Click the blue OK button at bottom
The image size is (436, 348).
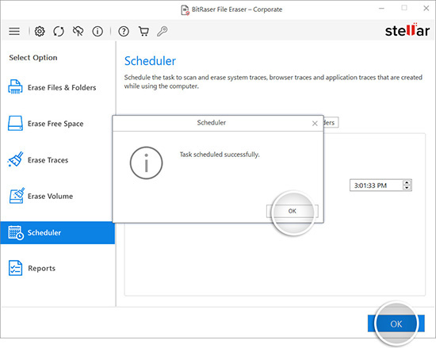click(x=396, y=323)
